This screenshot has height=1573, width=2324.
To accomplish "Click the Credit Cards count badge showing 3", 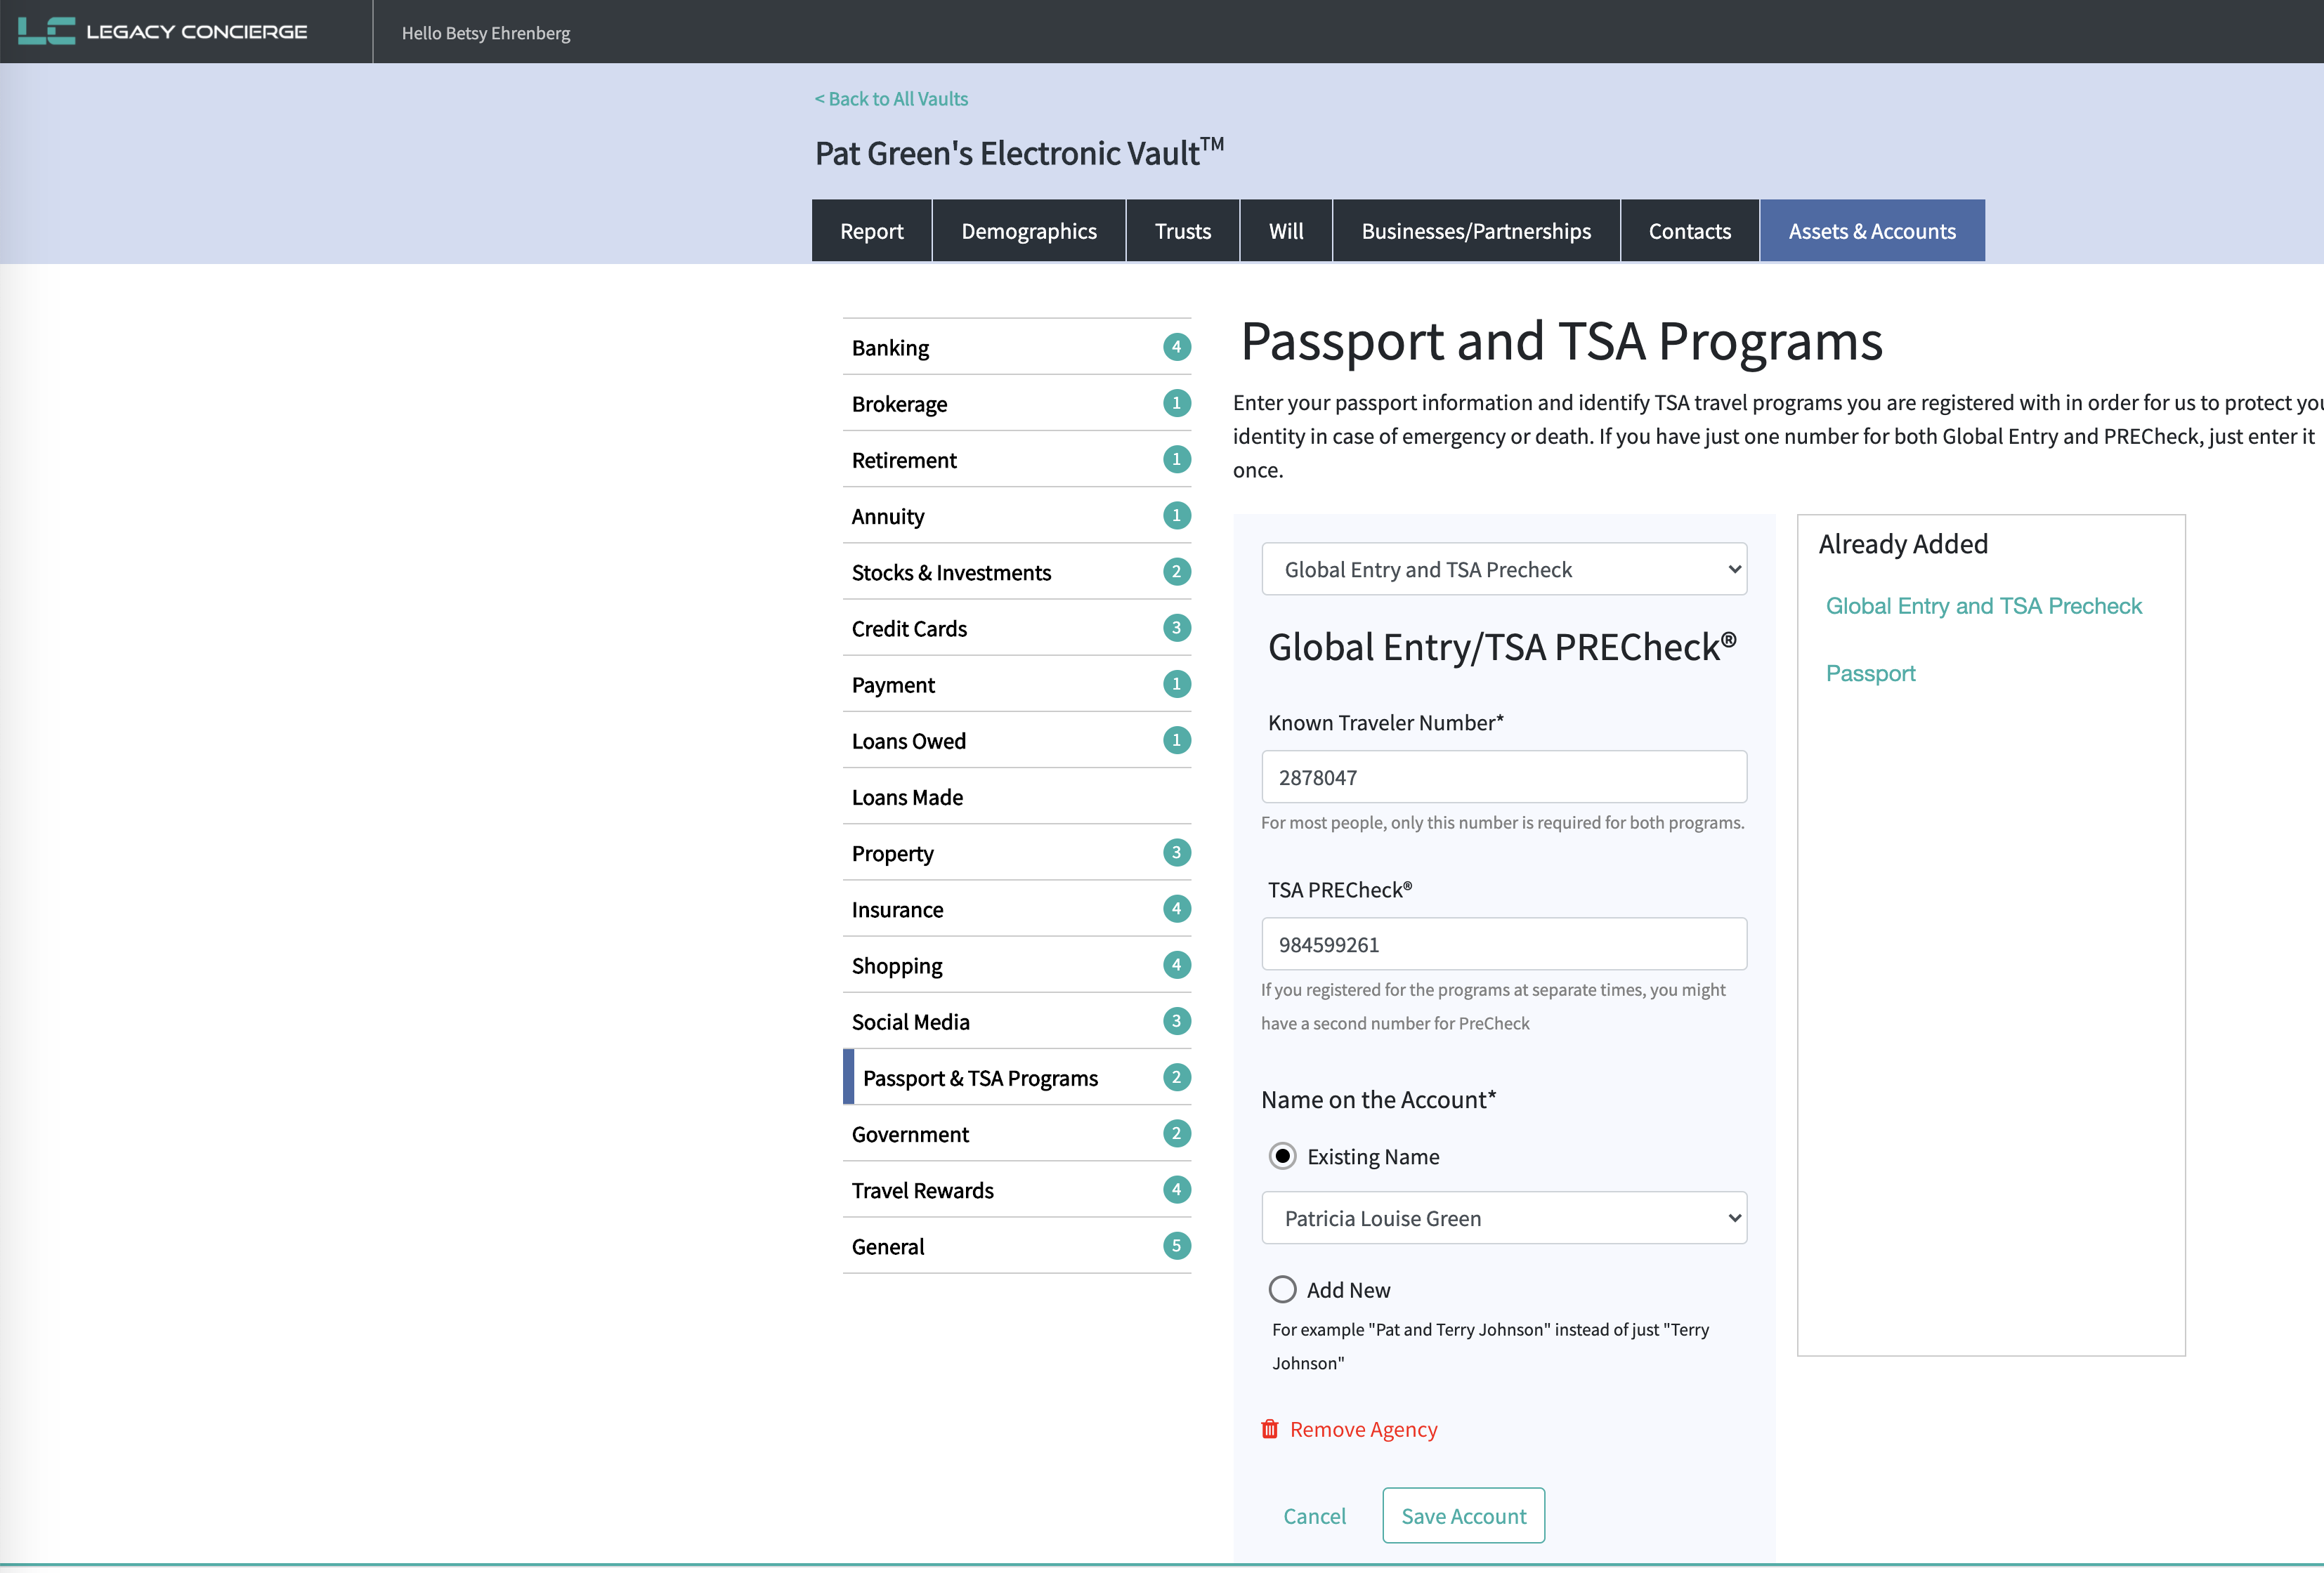I will pos(1176,628).
